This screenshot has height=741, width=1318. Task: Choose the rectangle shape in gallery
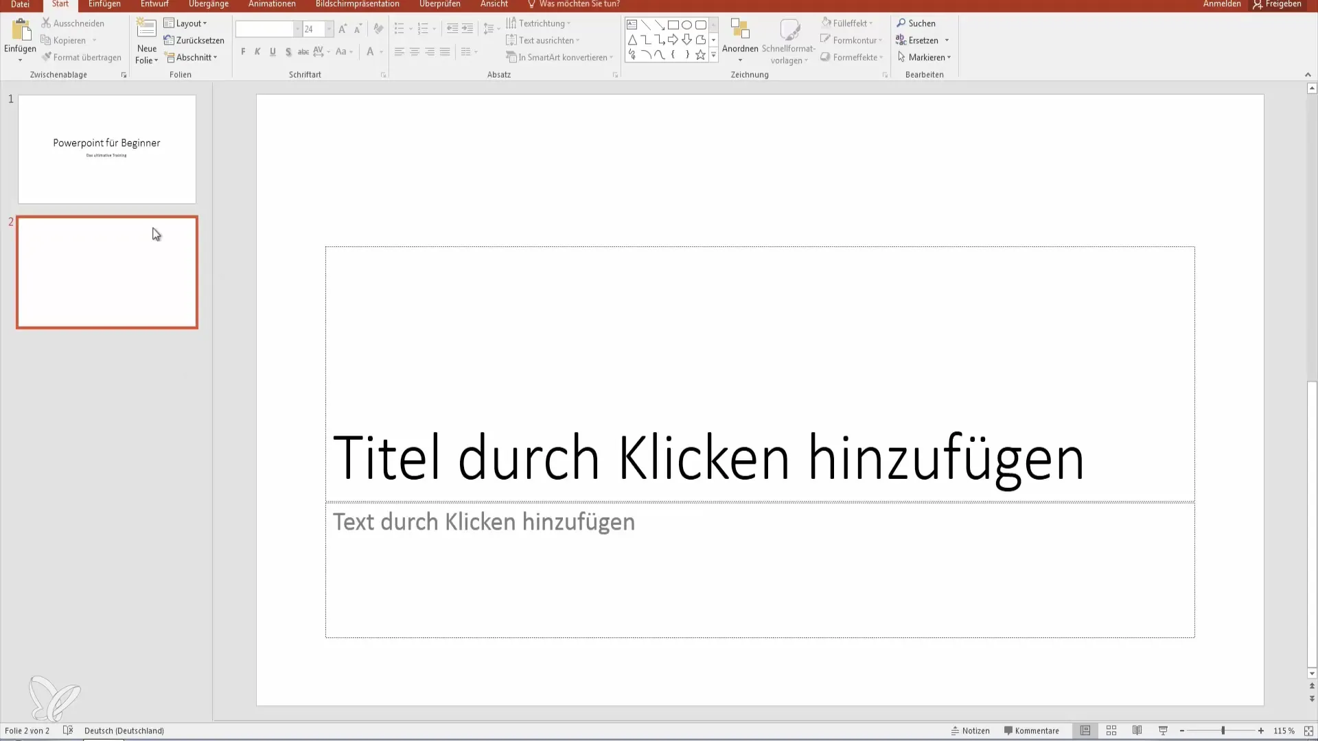pos(673,25)
